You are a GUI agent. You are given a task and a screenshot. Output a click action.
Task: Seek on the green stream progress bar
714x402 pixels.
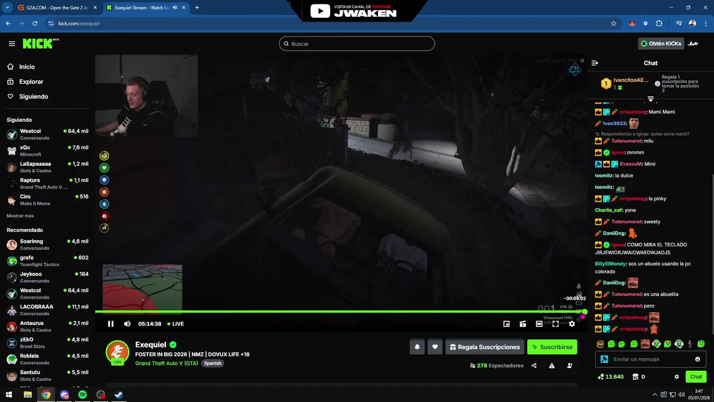point(339,312)
